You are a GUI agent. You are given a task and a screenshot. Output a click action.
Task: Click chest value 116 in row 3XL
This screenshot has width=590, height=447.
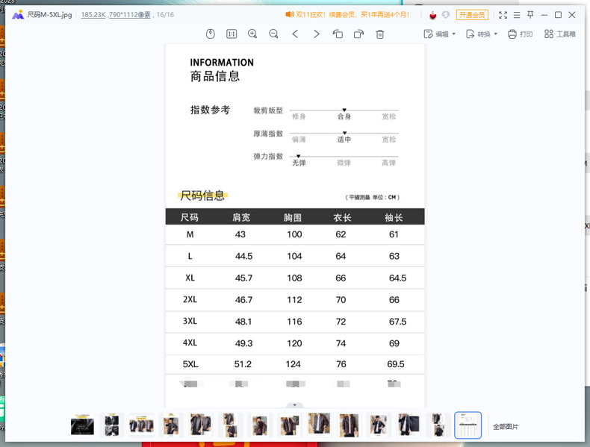[x=294, y=322]
